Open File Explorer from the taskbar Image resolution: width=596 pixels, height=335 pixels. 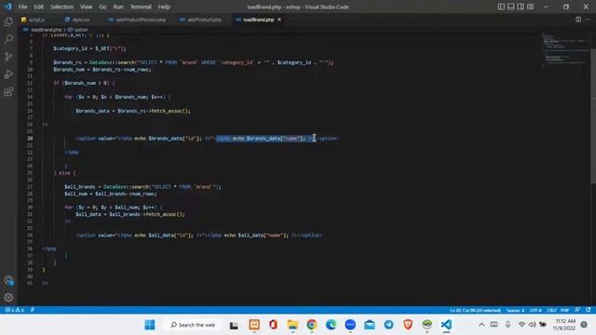click(x=292, y=325)
